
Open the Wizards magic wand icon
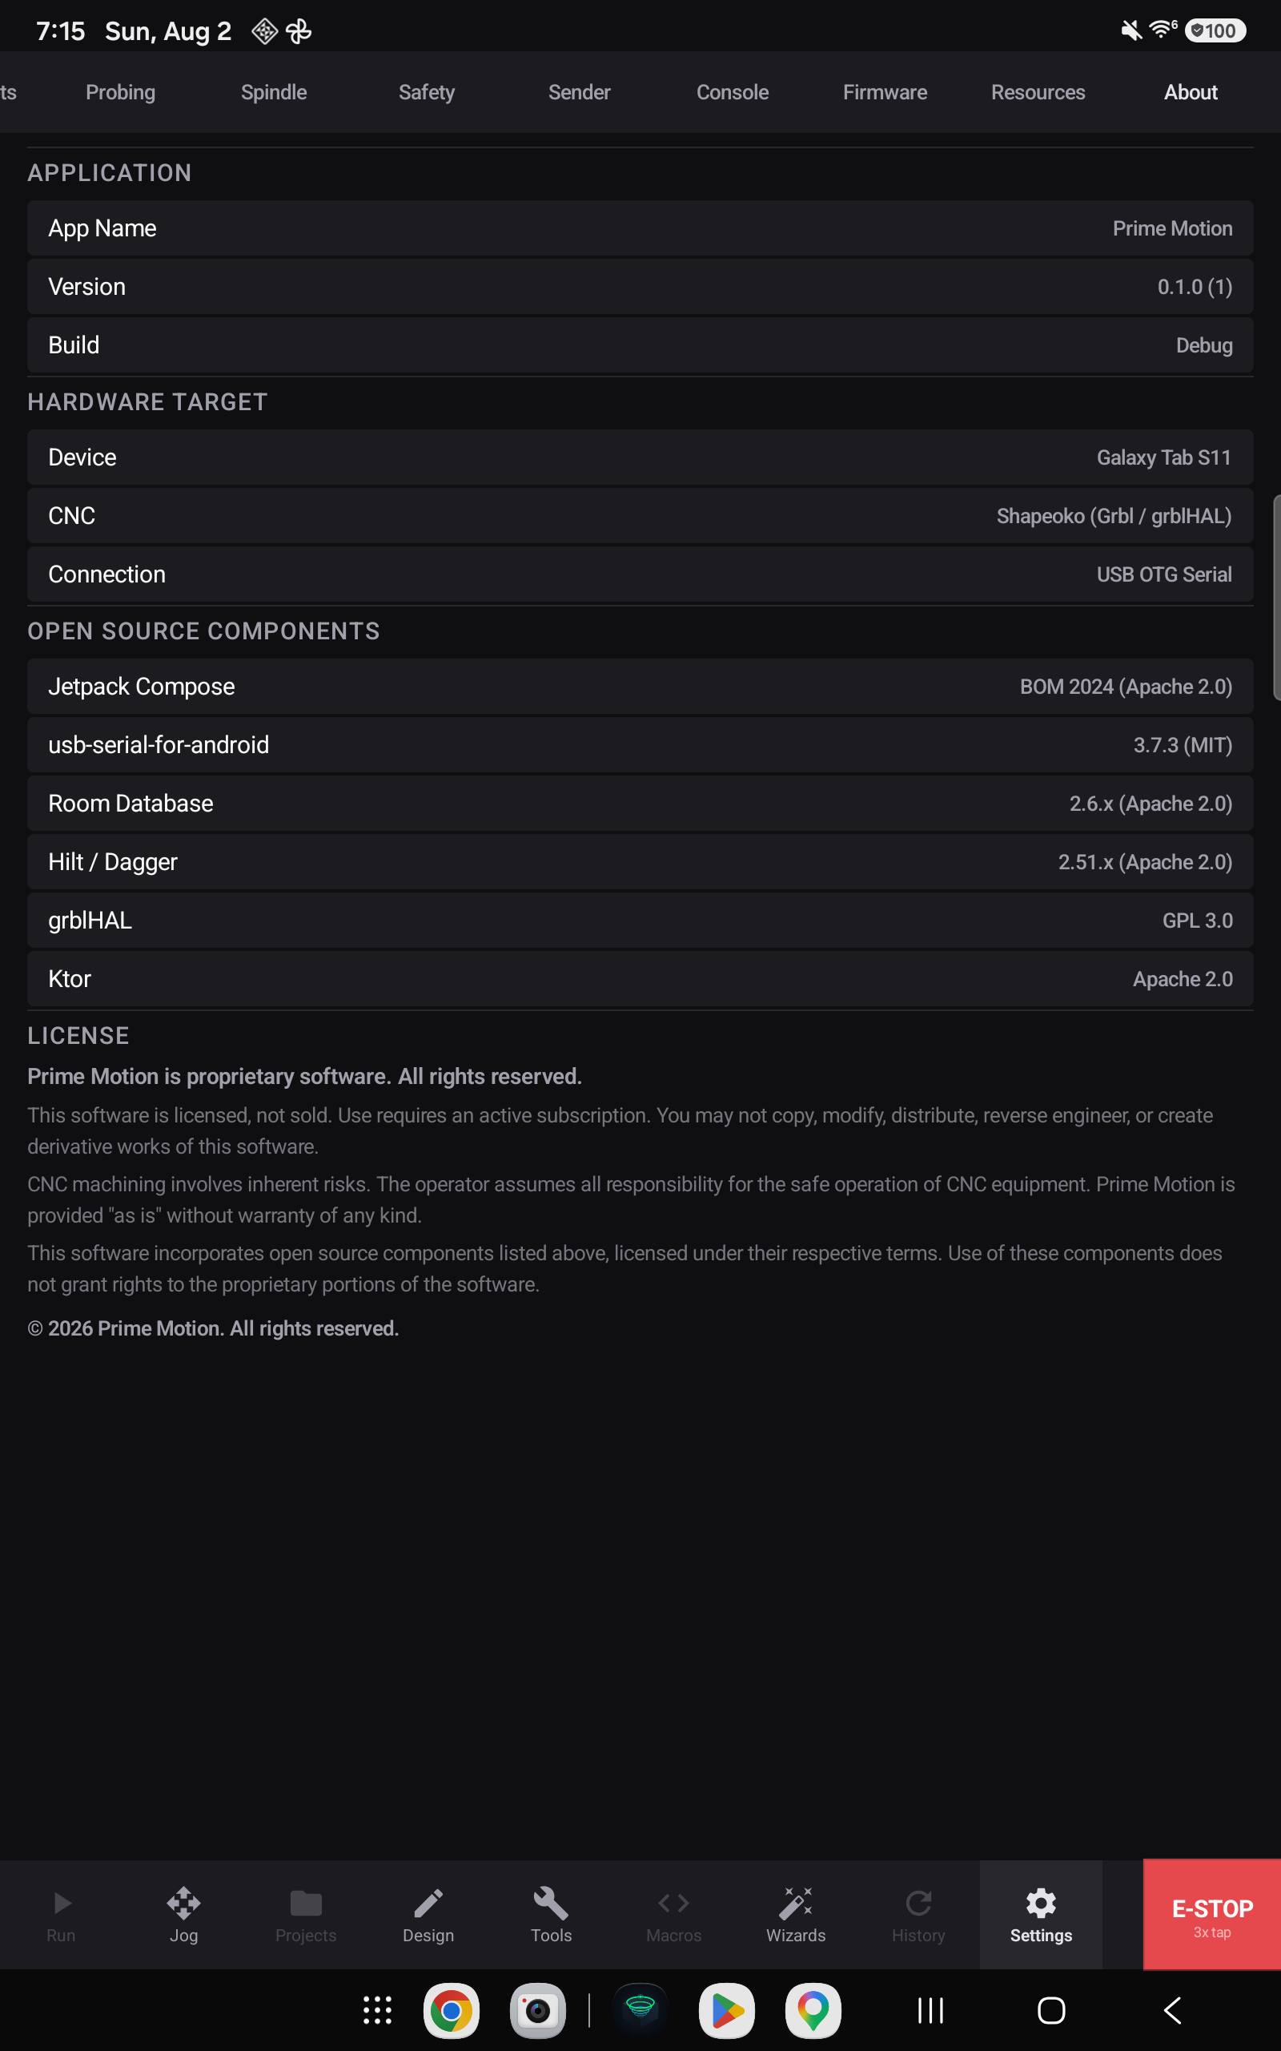point(796,1903)
